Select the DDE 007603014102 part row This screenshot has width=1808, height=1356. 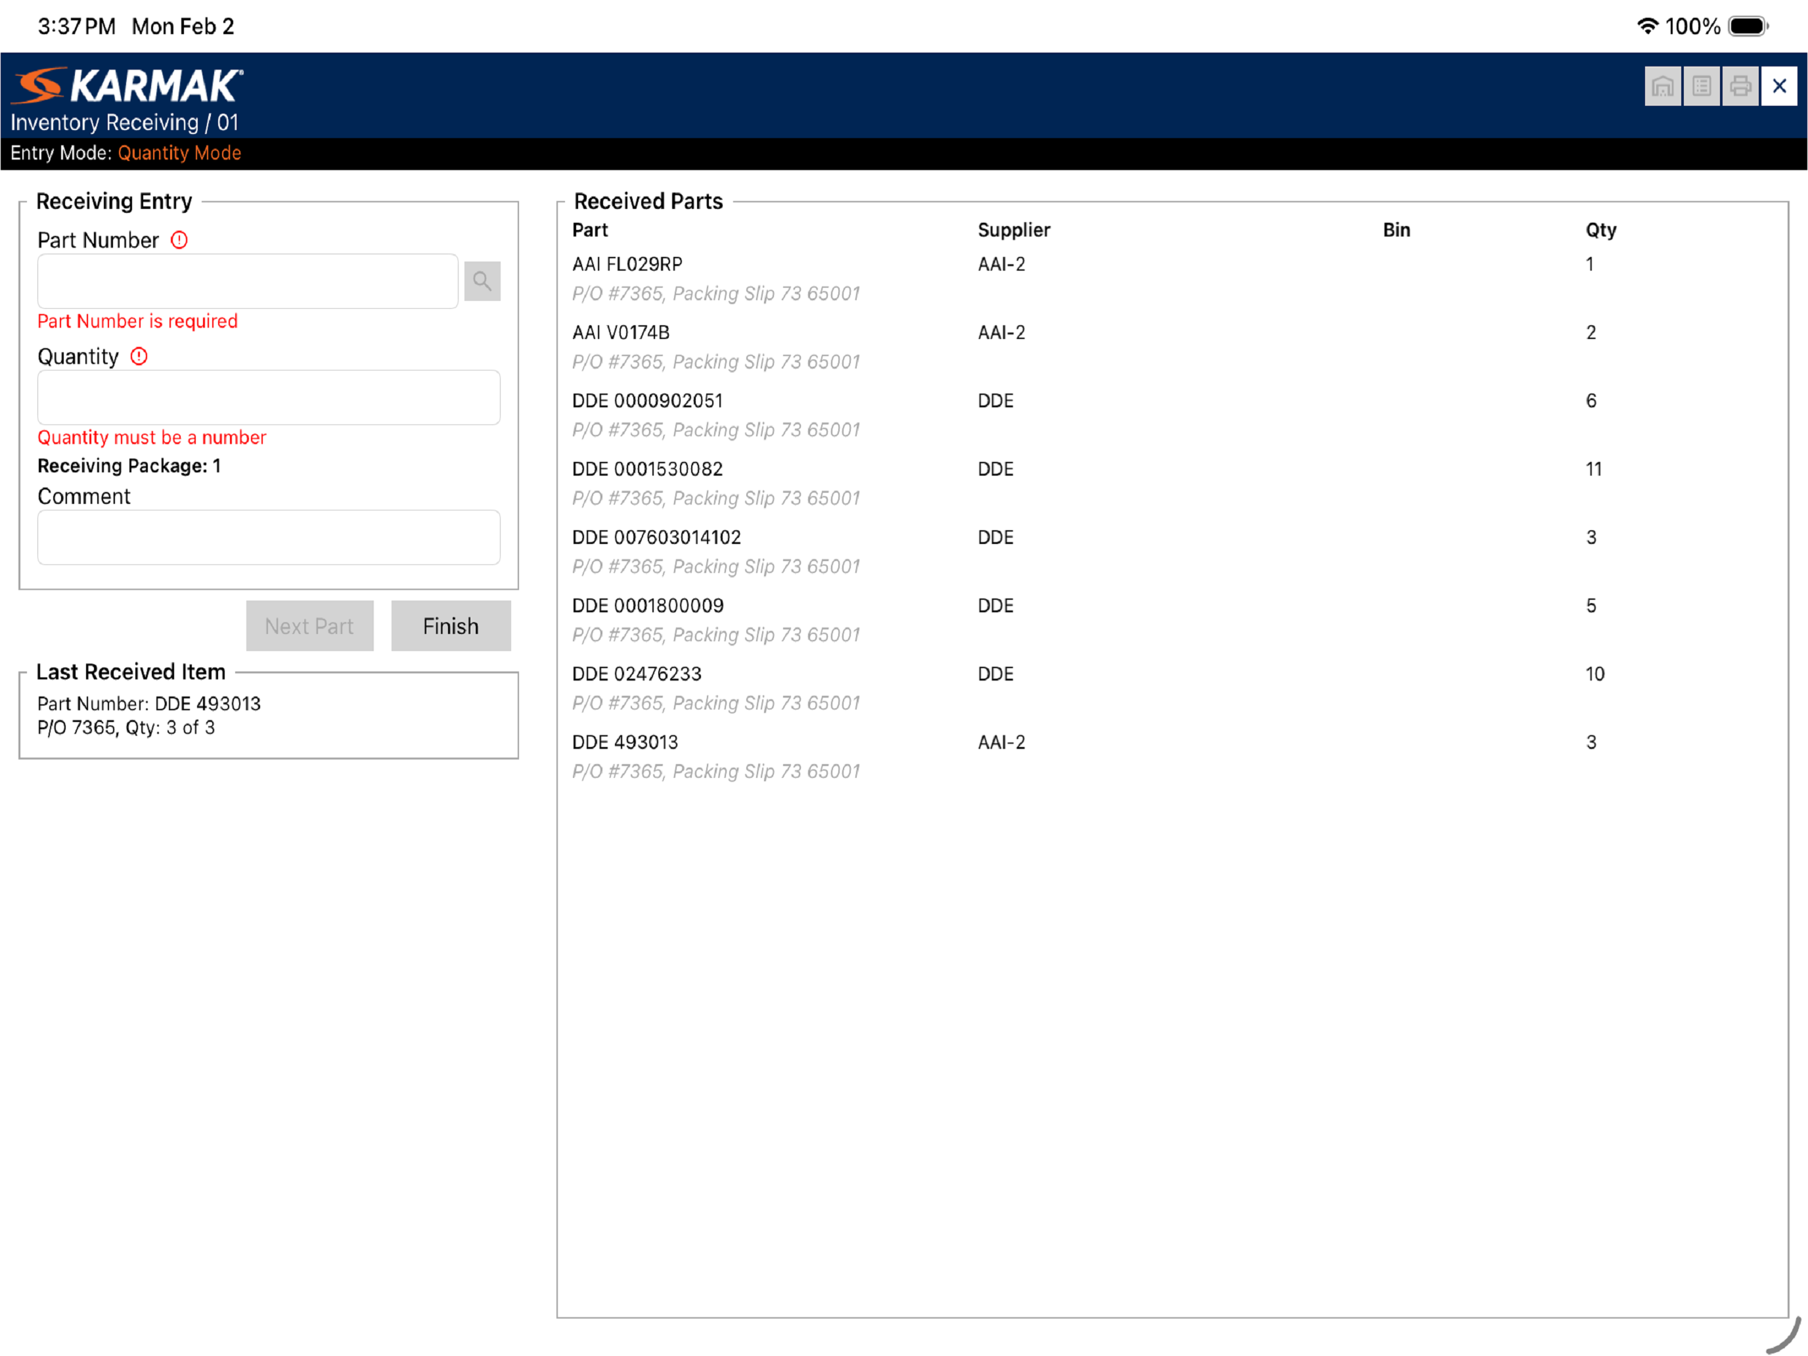1172,552
